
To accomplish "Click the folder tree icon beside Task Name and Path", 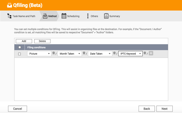I will point(9,16).
